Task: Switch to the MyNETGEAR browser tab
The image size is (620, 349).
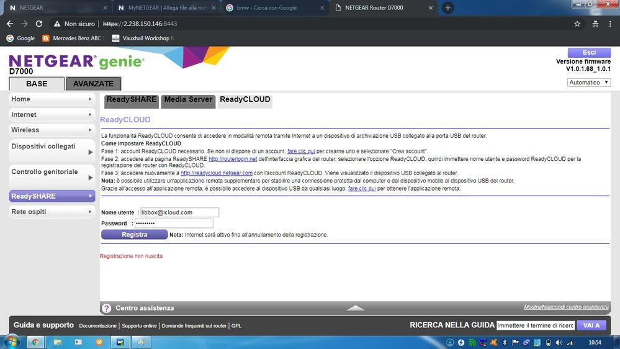Action: click(x=166, y=8)
